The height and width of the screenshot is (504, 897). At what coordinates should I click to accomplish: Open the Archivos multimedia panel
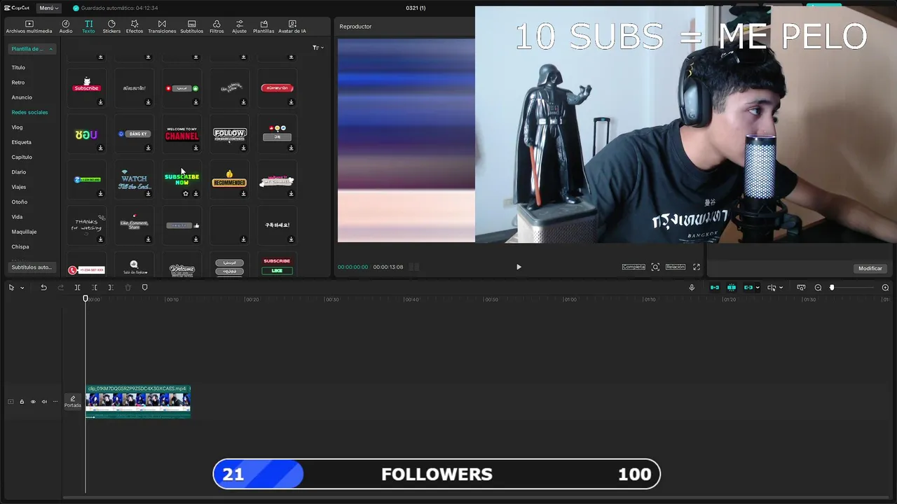[29, 27]
